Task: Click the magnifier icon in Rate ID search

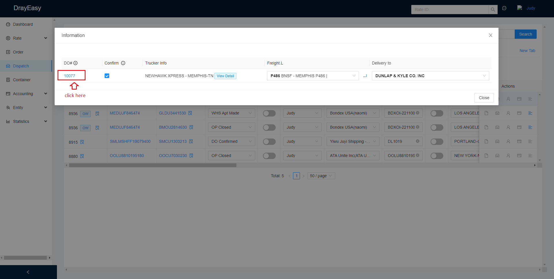Action: tap(493, 10)
